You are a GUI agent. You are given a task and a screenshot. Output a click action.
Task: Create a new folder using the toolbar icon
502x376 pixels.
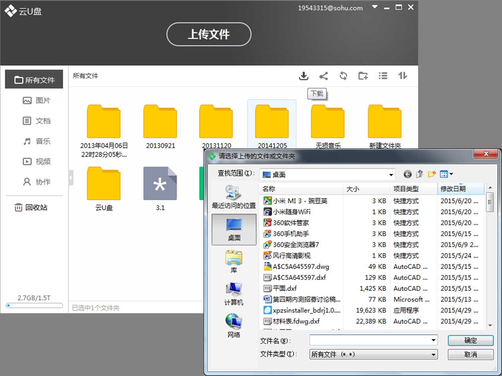click(x=363, y=76)
